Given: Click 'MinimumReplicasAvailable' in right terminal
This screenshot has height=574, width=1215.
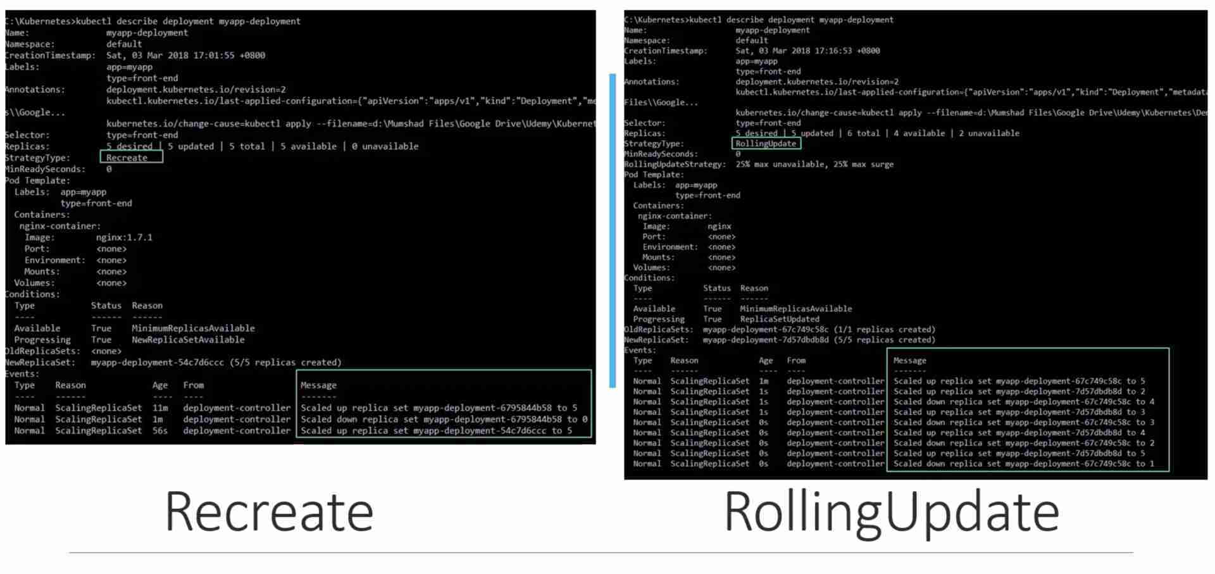Looking at the screenshot, I should (x=796, y=309).
